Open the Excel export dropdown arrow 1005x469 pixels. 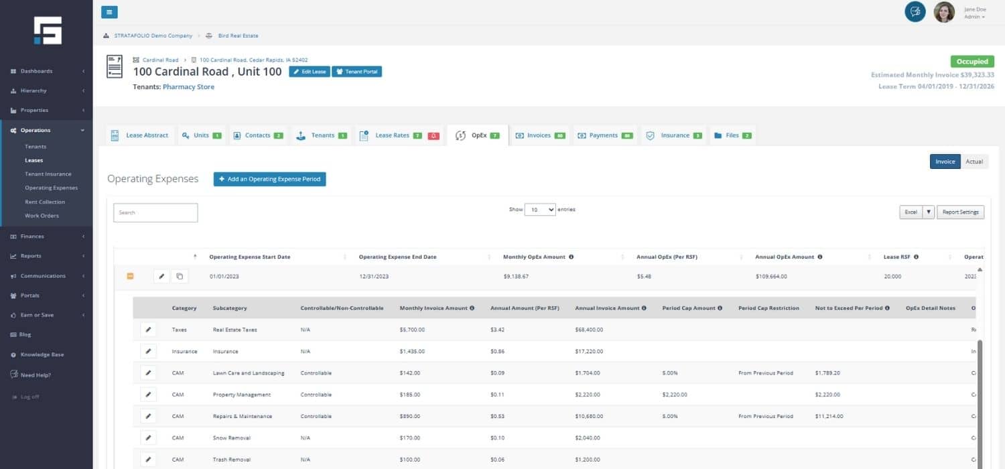pos(928,212)
